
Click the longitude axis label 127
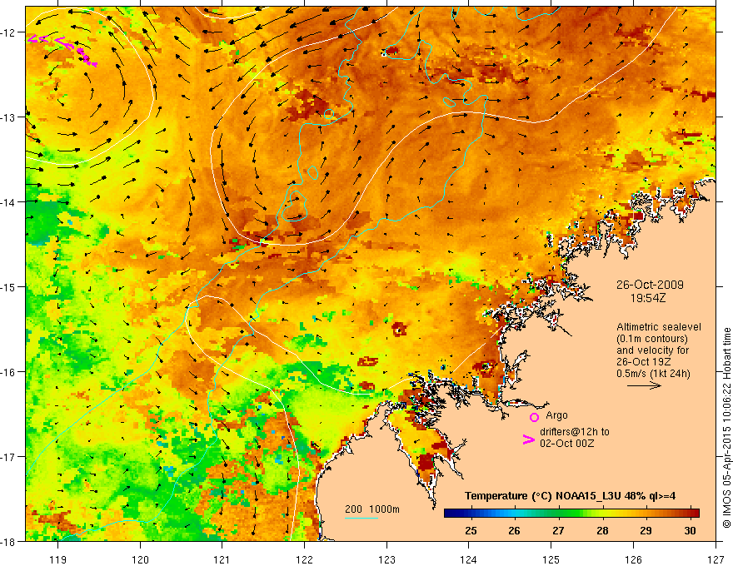coord(716,559)
